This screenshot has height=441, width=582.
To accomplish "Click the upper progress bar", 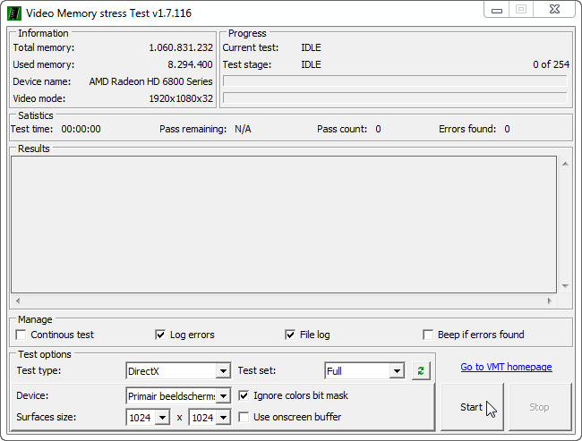I will coord(395,81).
